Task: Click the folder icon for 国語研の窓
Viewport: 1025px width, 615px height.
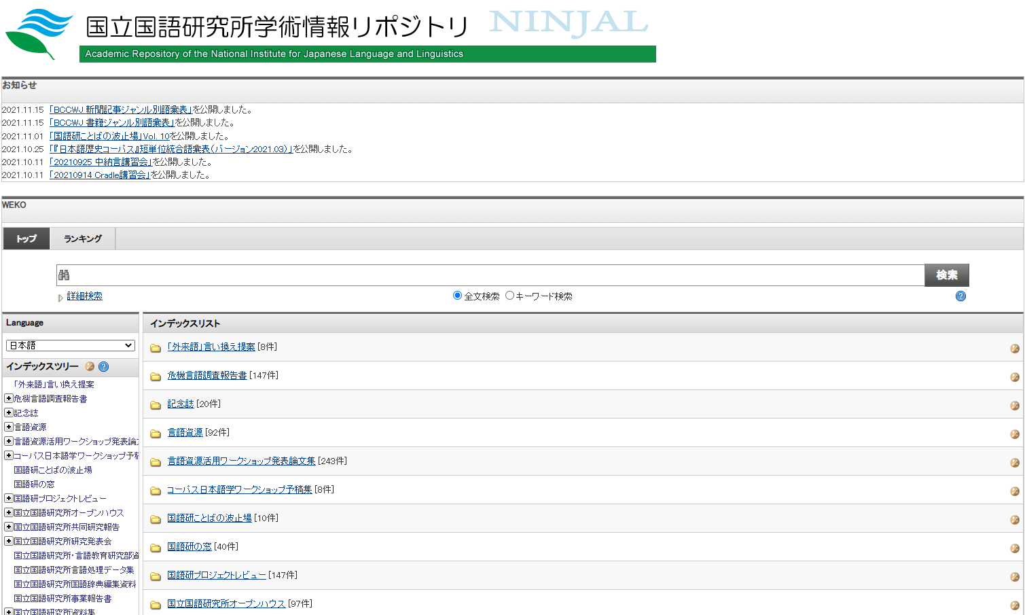Action: (156, 548)
